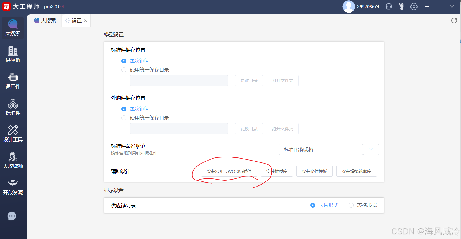Open the 设计工具 sidebar section
Image resolution: width=461 pixels, height=239 pixels.
(x=13, y=134)
